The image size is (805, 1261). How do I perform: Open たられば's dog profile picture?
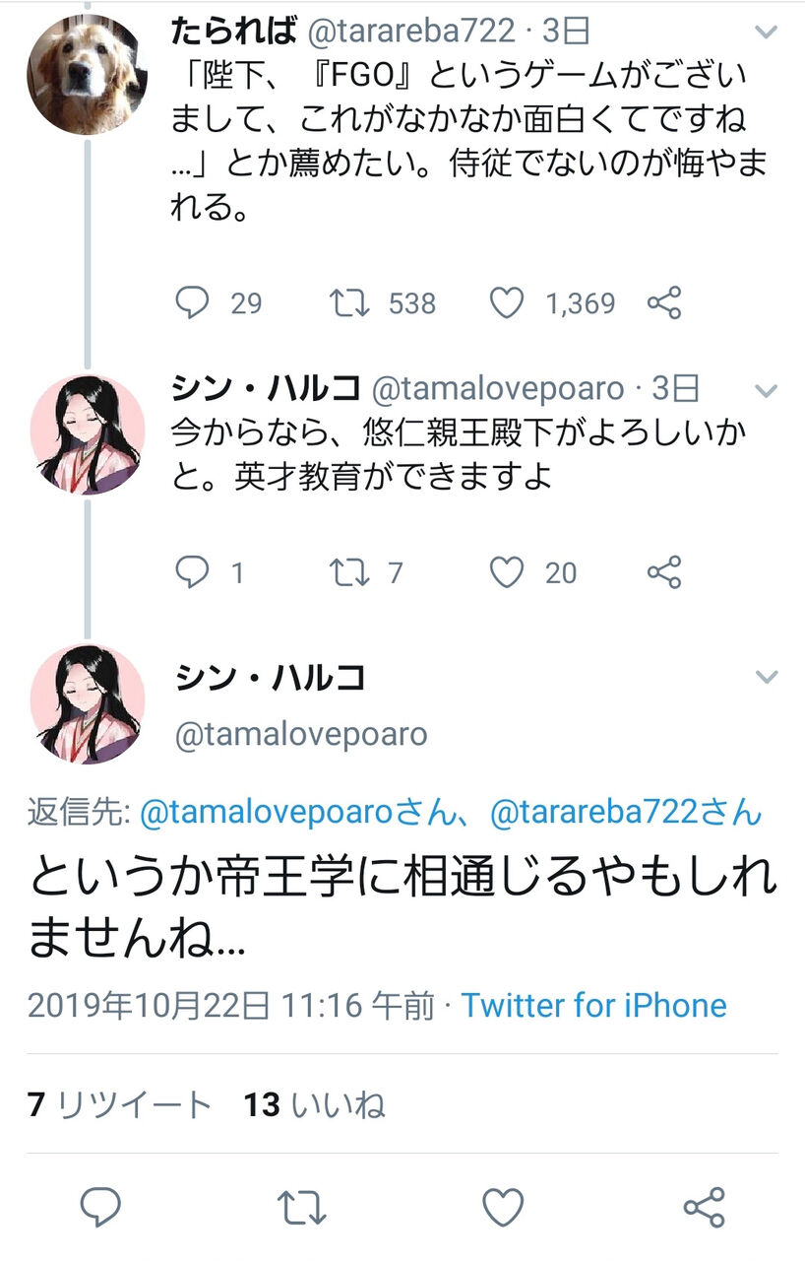pyautogui.click(x=86, y=74)
